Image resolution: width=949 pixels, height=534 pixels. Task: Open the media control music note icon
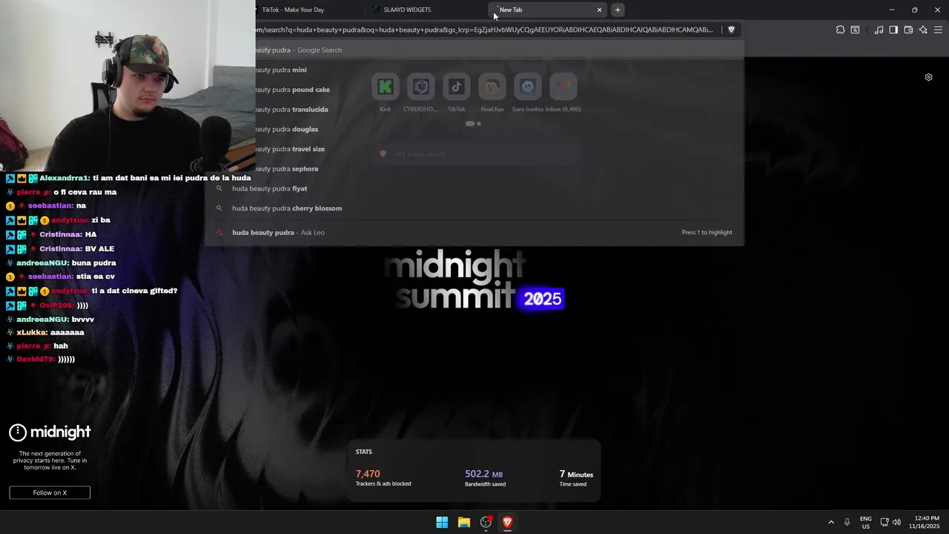(879, 30)
